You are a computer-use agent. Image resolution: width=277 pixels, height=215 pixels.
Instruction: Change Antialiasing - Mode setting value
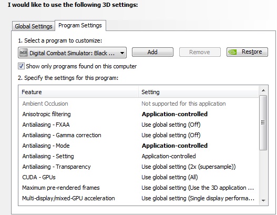[175, 146]
